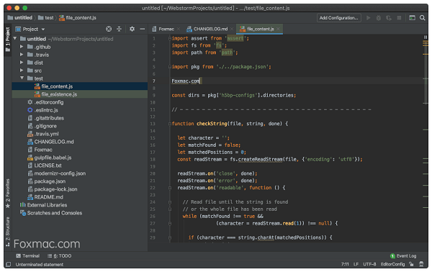
Task: Hide the Project panel with minus icon
Action: [x=143, y=29]
